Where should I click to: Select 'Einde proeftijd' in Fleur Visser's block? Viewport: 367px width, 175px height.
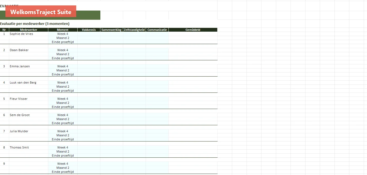(x=63, y=107)
